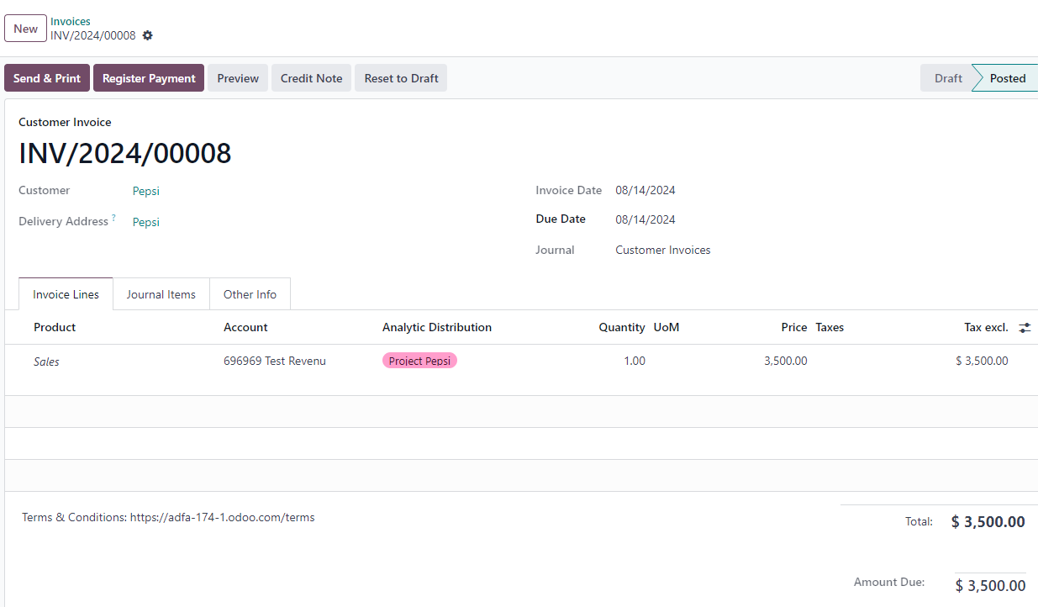The width and height of the screenshot is (1038, 607).
Task: Click the New button
Action: pyautogui.click(x=25, y=29)
